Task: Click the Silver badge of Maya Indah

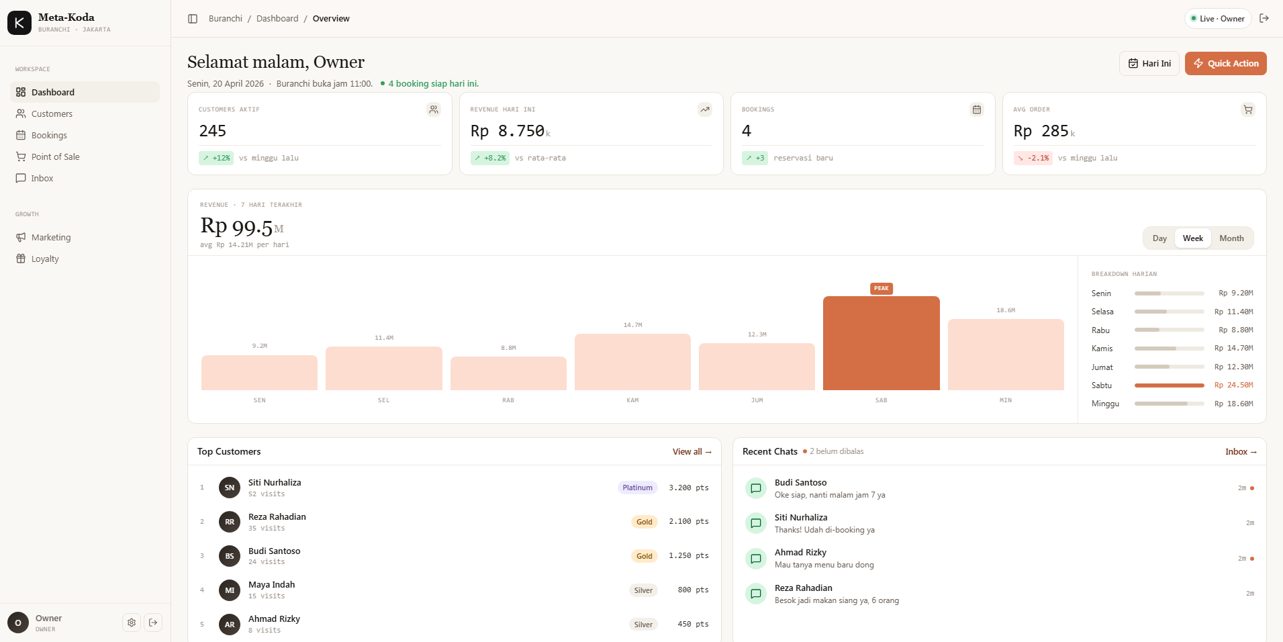Action: (x=643, y=590)
